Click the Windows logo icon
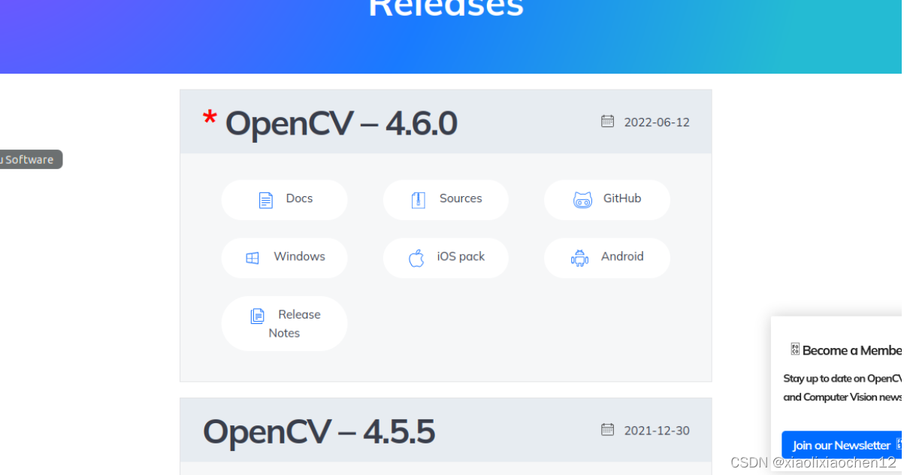Viewport: 907px width, 475px height. [252, 258]
